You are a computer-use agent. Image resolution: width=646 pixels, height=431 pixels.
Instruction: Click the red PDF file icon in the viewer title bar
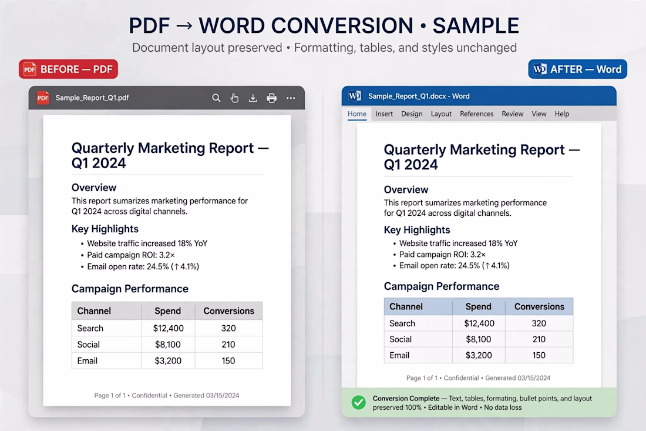point(43,98)
